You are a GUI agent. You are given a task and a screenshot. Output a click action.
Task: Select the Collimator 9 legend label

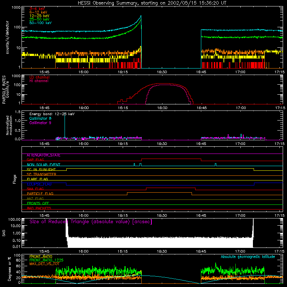40,123
